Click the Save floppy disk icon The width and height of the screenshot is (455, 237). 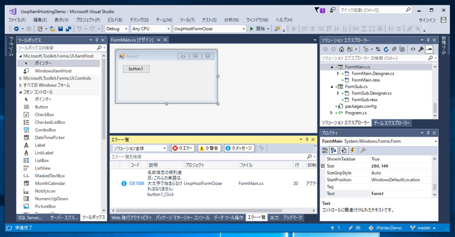(60, 29)
